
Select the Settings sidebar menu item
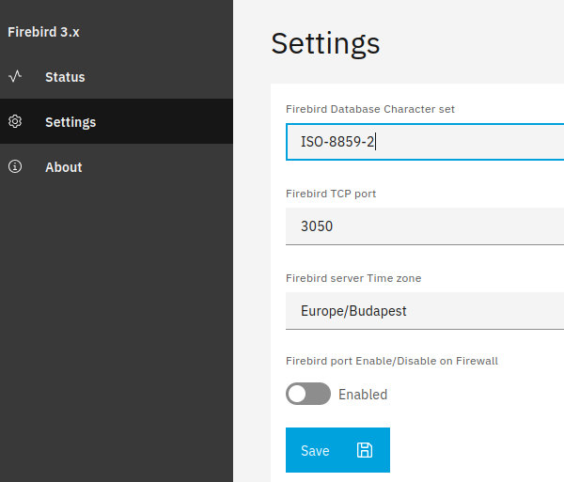pyautogui.click(x=70, y=122)
